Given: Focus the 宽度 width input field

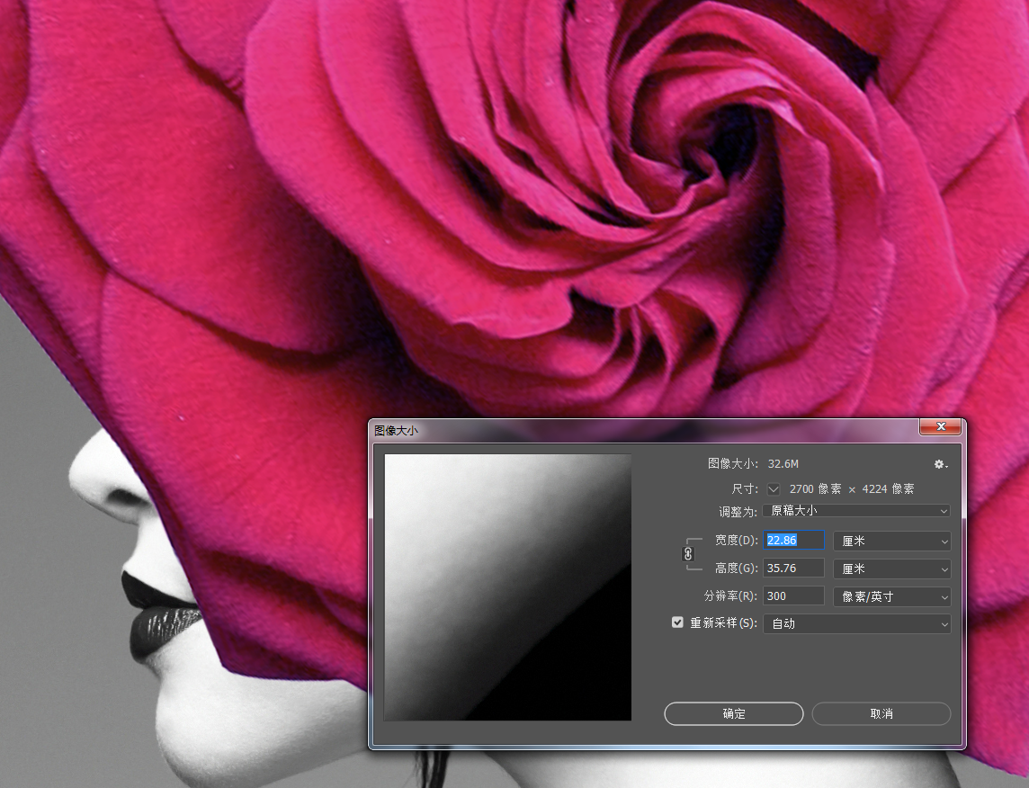Looking at the screenshot, I should point(793,540).
